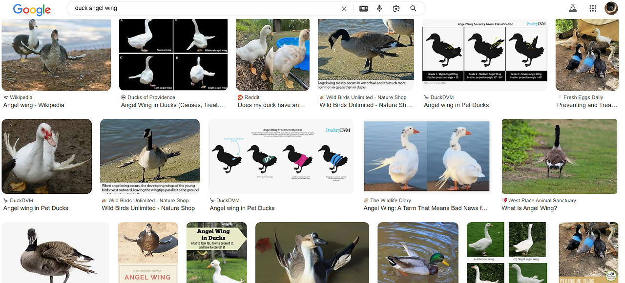The image size is (625, 283).
Task: Open goose image captioned 'When angel wing occurs'
Action: point(150,156)
